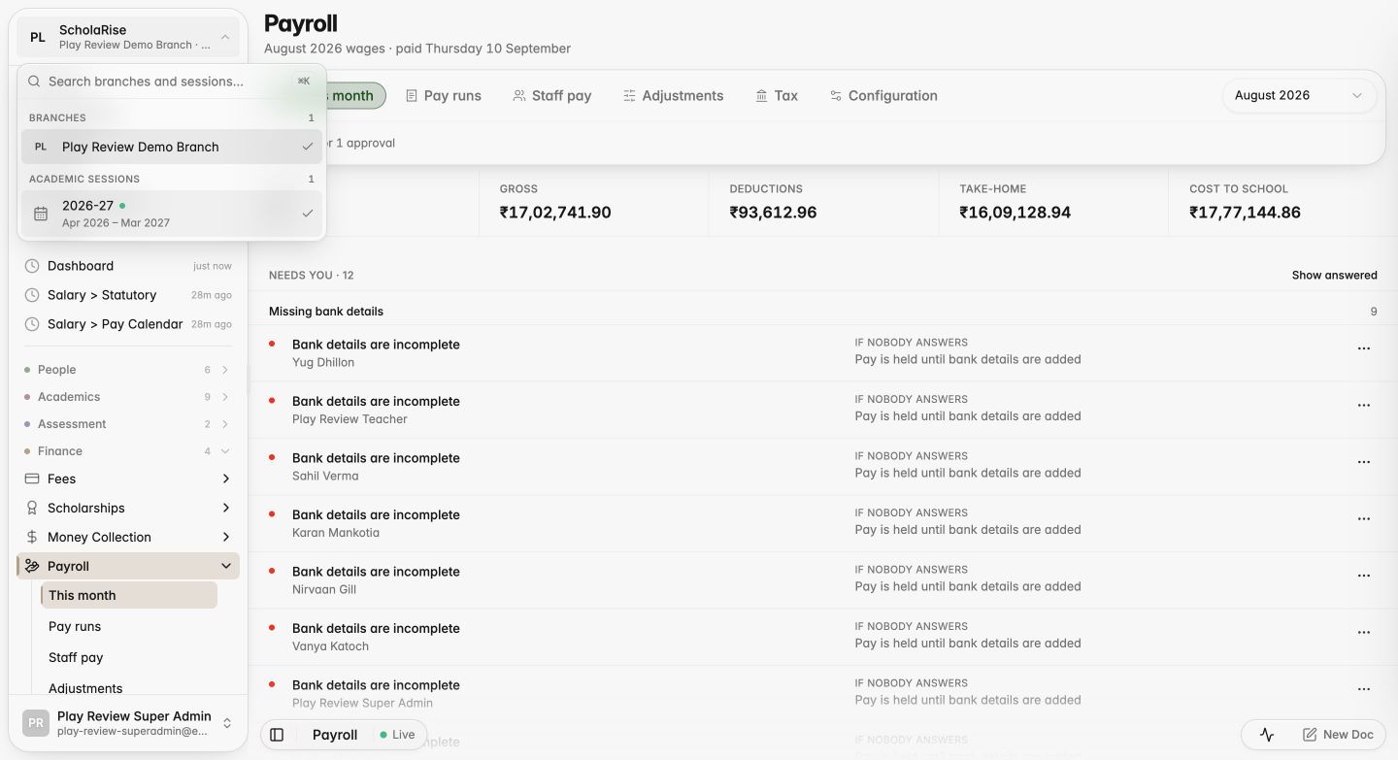Viewport: 1398px width, 760px height.
Task: Expand the Assessment sidebar group
Action: (225, 424)
